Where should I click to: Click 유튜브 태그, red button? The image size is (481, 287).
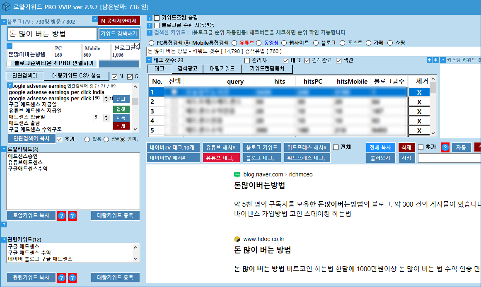tap(221, 158)
